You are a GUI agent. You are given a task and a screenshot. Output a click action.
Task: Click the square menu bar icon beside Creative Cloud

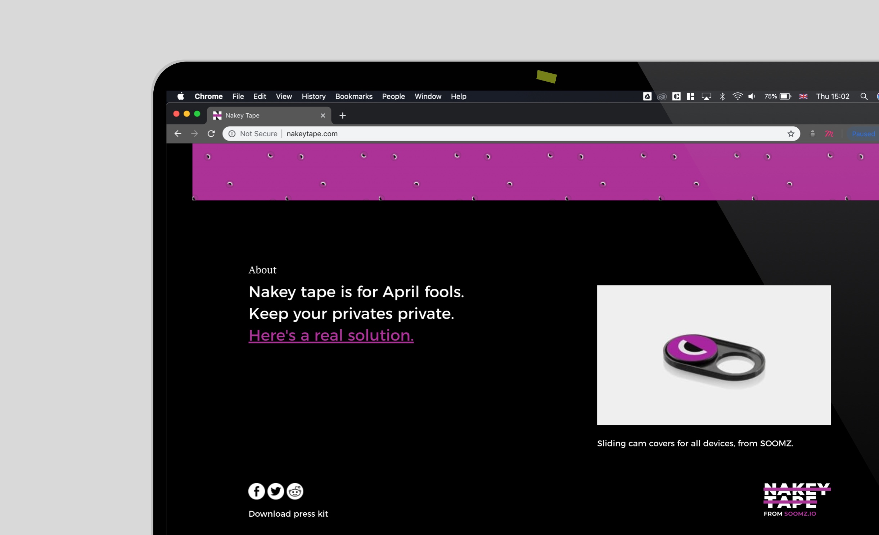pyautogui.click(x=676, y=96)
